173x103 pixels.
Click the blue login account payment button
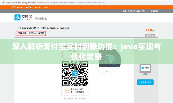[x=145, y=82]
